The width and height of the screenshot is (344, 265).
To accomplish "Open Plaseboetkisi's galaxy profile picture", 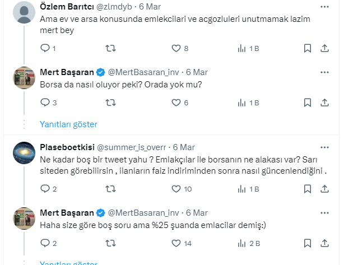I will 25,152.
